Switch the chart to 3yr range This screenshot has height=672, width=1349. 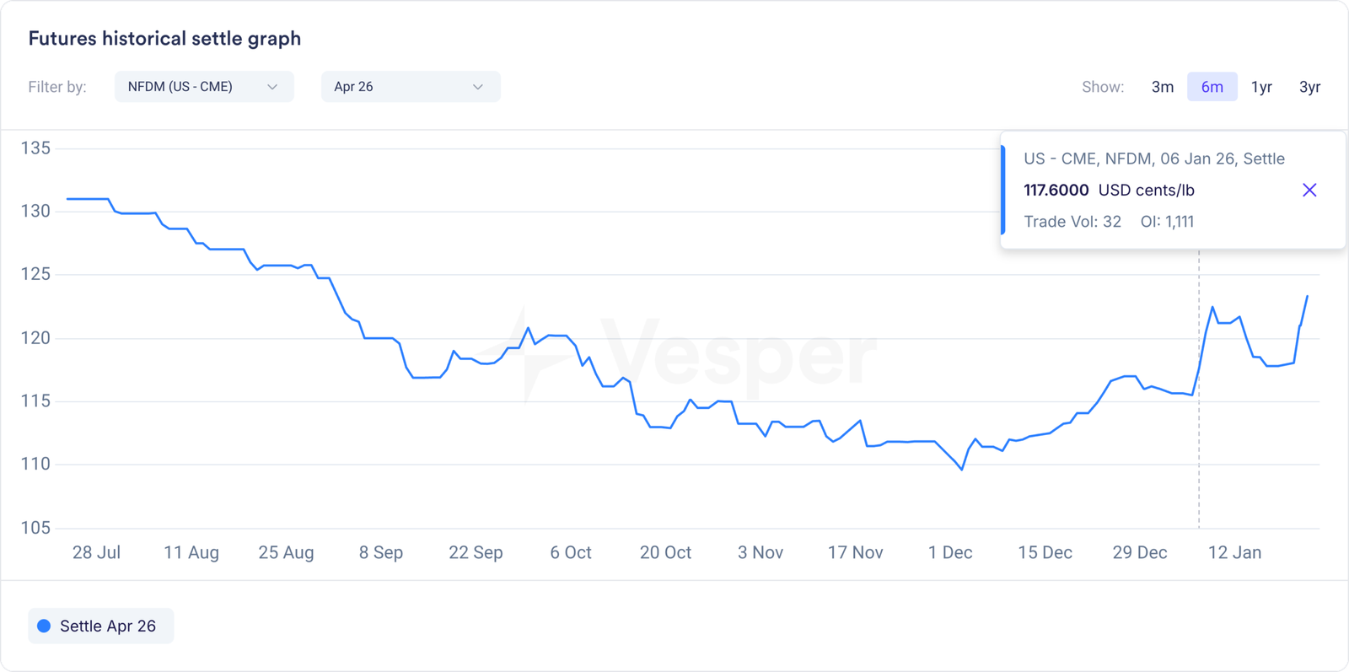point(1309,87)
